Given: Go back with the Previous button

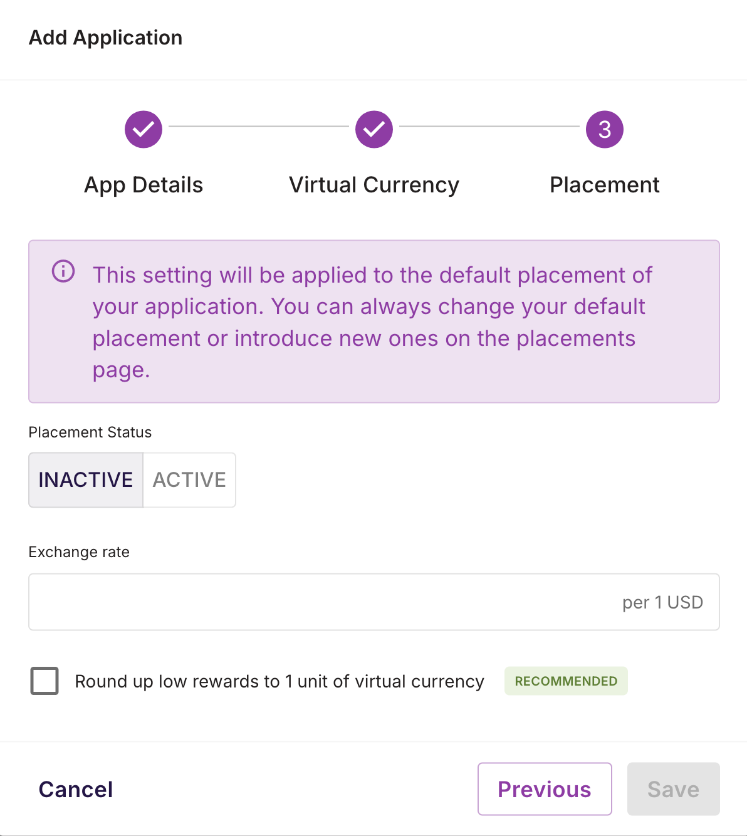Looking at the screenshot, I should (545, 790).
